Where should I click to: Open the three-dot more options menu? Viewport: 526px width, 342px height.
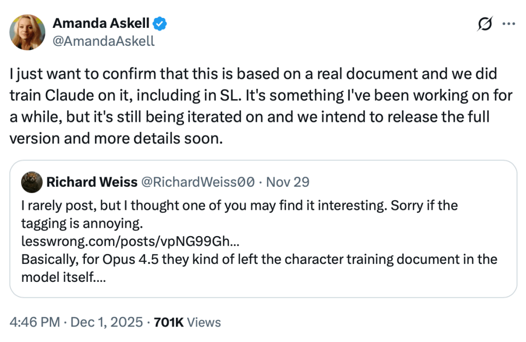coord(508,24)
